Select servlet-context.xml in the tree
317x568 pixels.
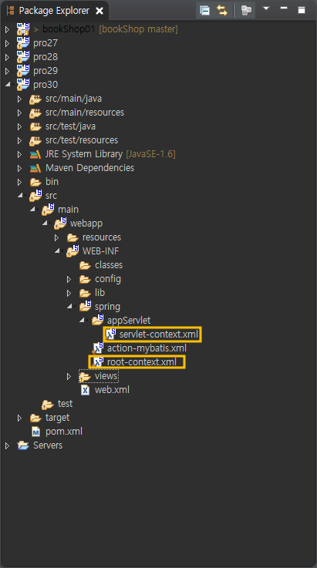click(x=159, y=334)
